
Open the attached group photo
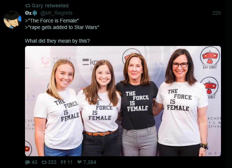pos(123,101)
